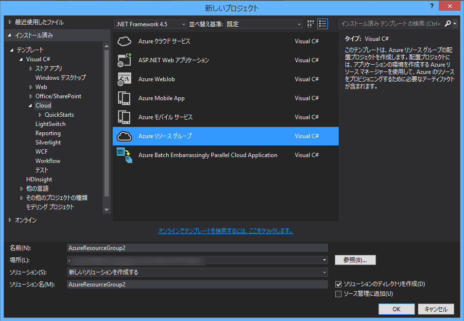Screen dimensions: 464x321
Task: Expand the Office/SharePoint node
Action: click(31, 96)
